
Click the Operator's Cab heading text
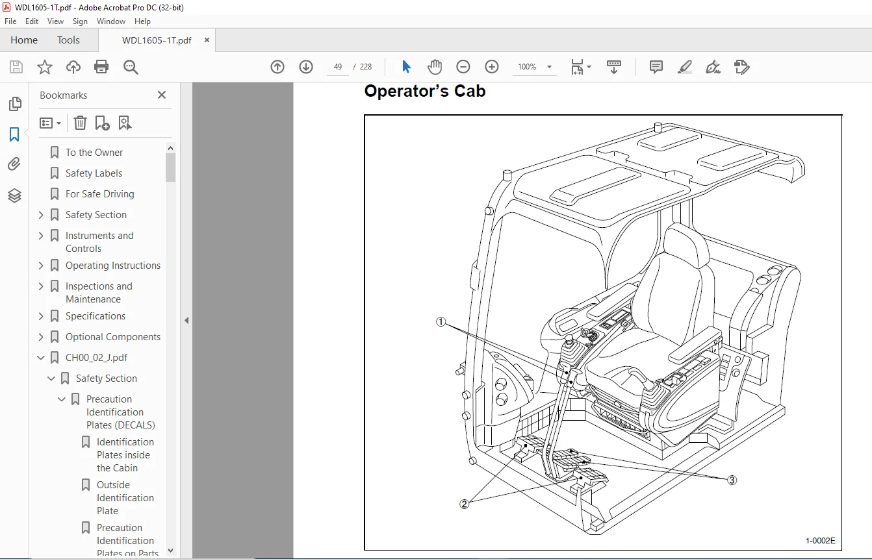coord(425,91)
